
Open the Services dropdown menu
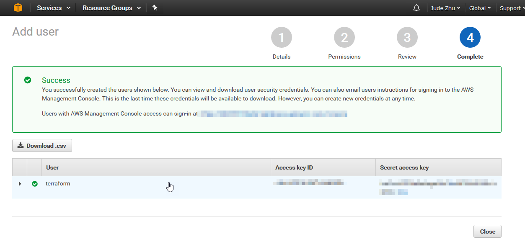pyautogui.click(x=53, y=8)
